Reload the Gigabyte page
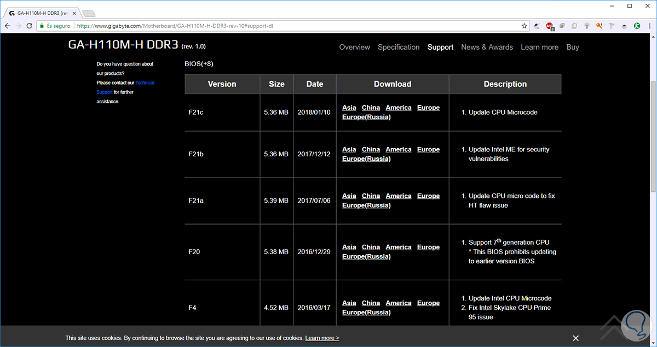 tap(30, 26)
